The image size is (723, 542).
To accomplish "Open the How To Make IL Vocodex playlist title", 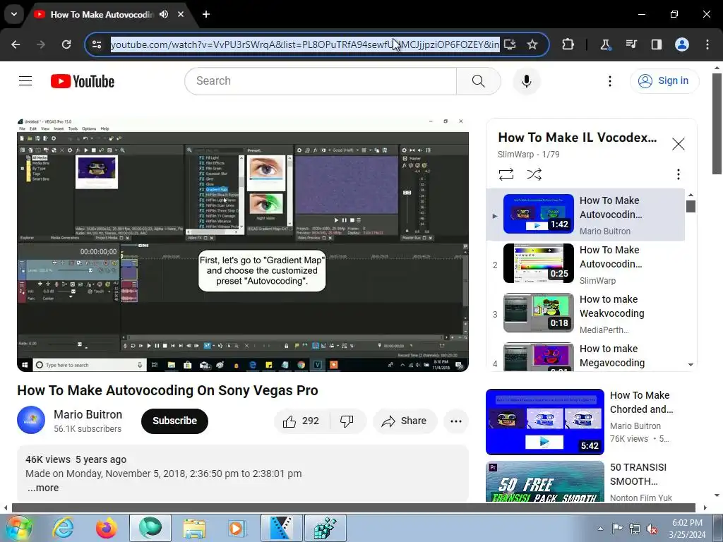I will coord(578,138).
